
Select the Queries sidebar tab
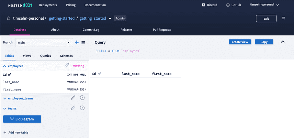tap(46, 56)
